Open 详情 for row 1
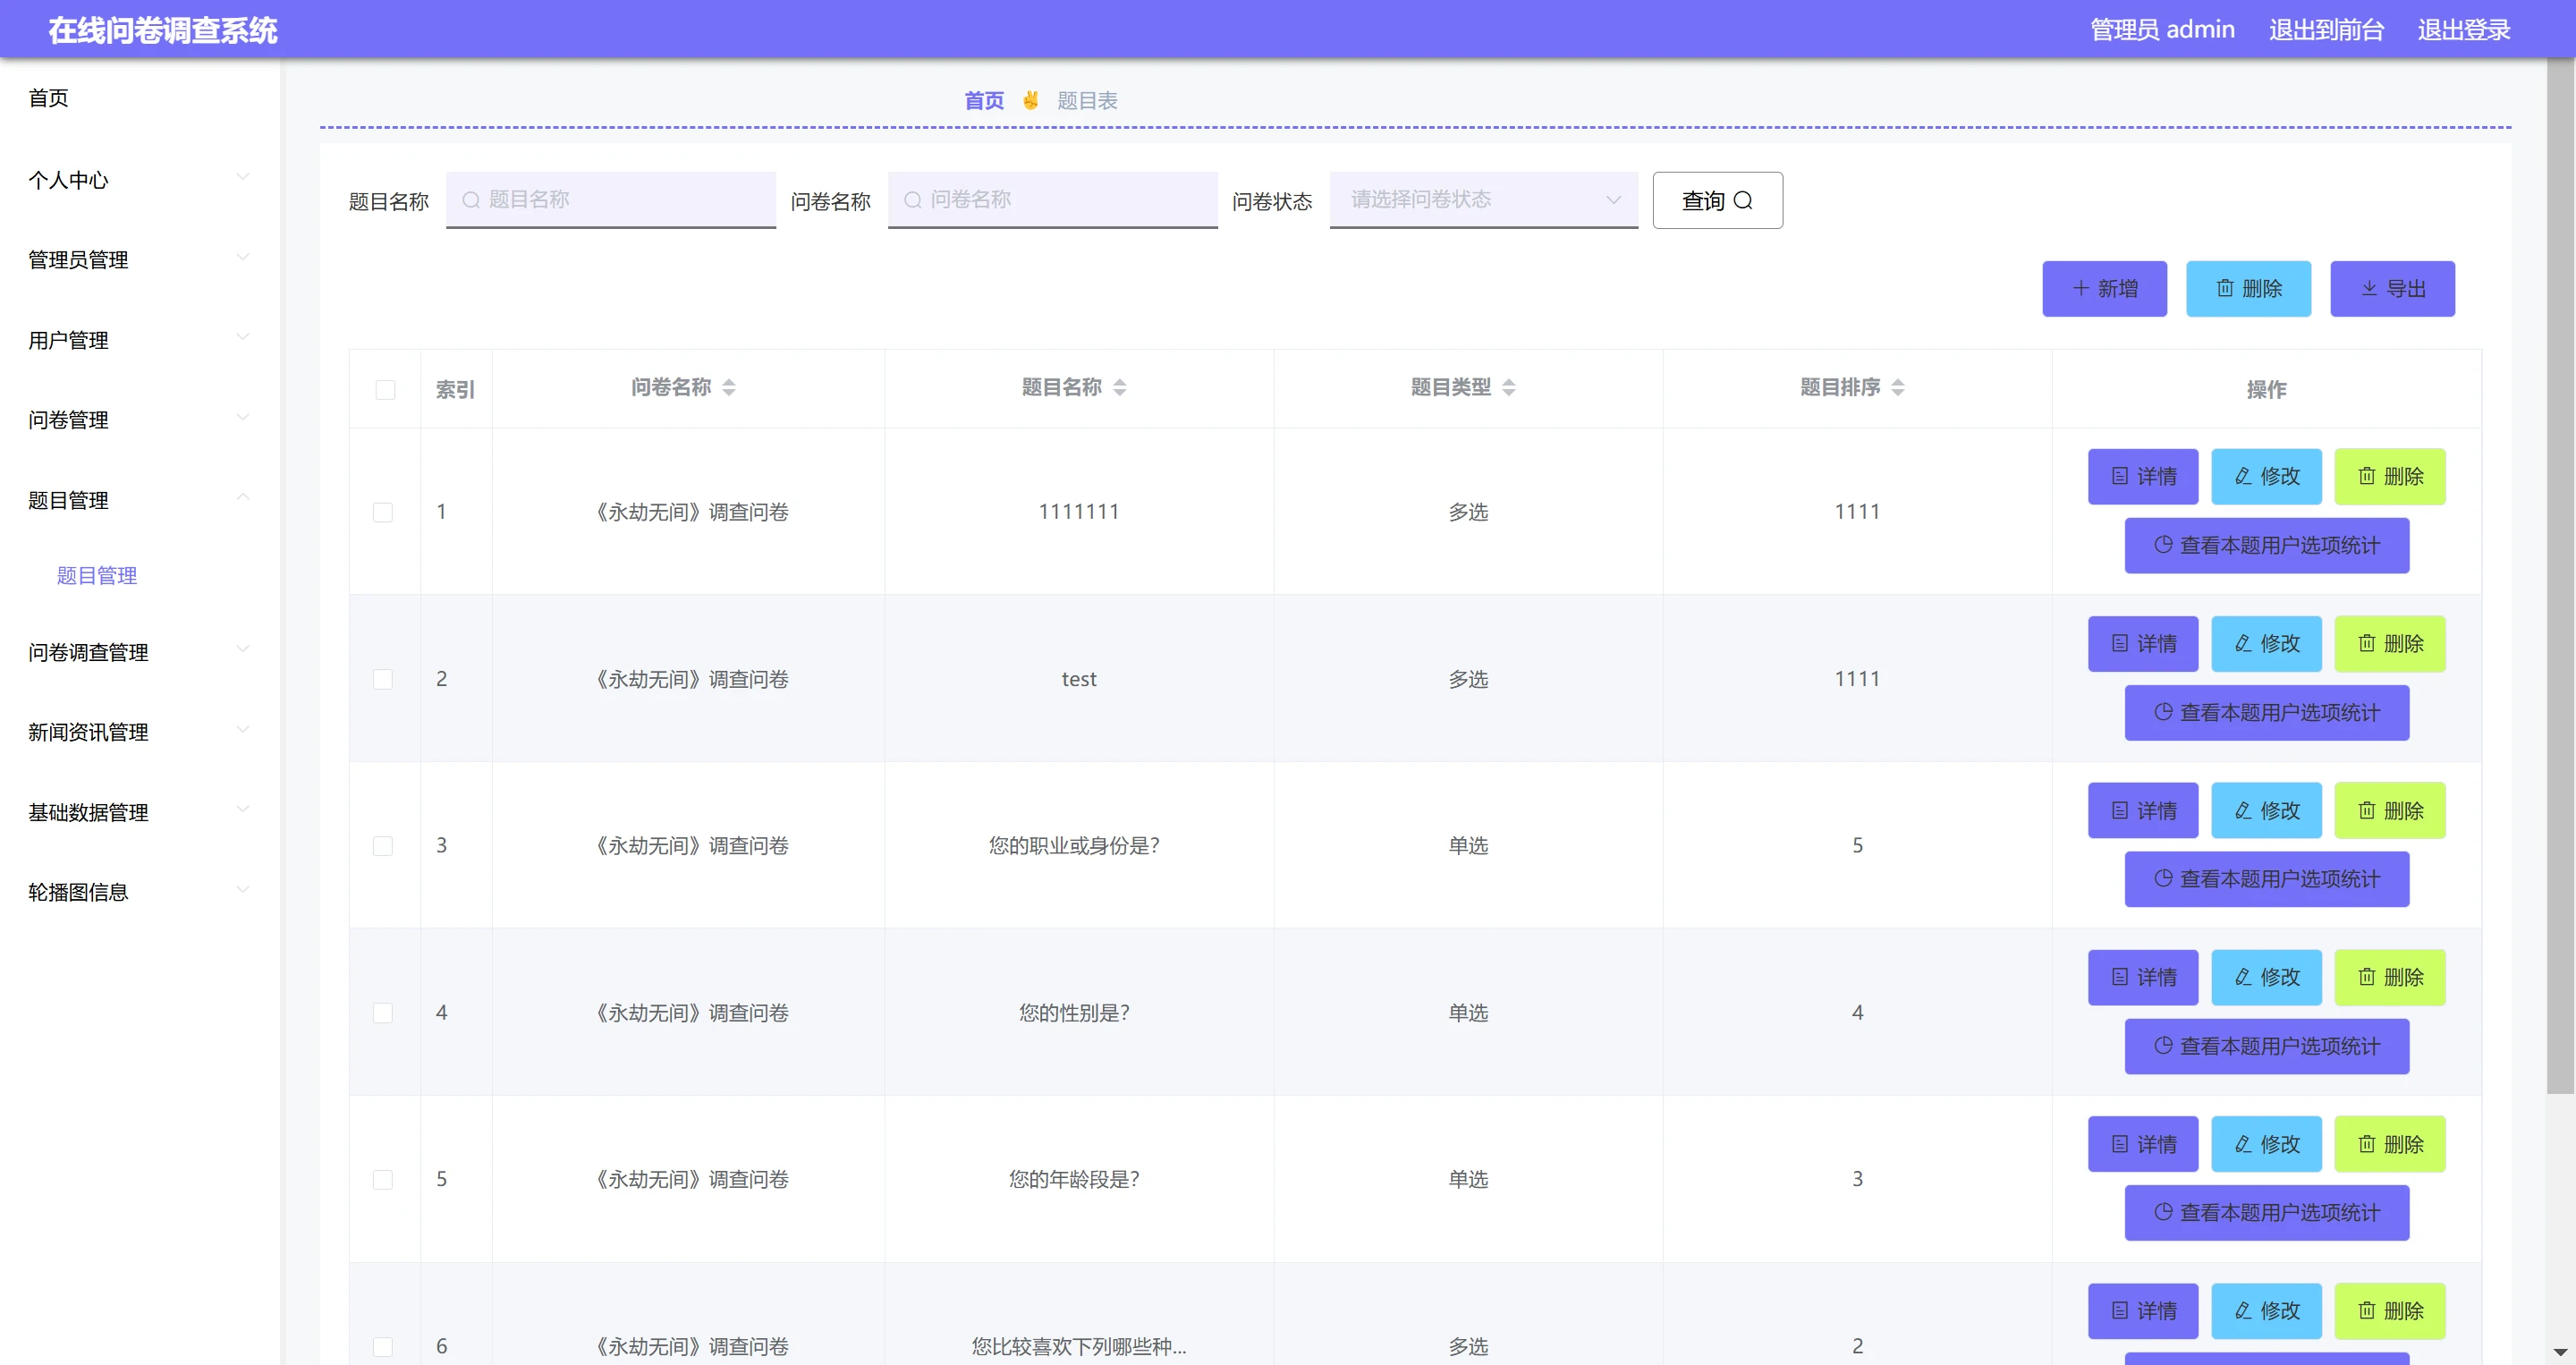This screenshot has height=1365, width=2576. click(2142, 477)
